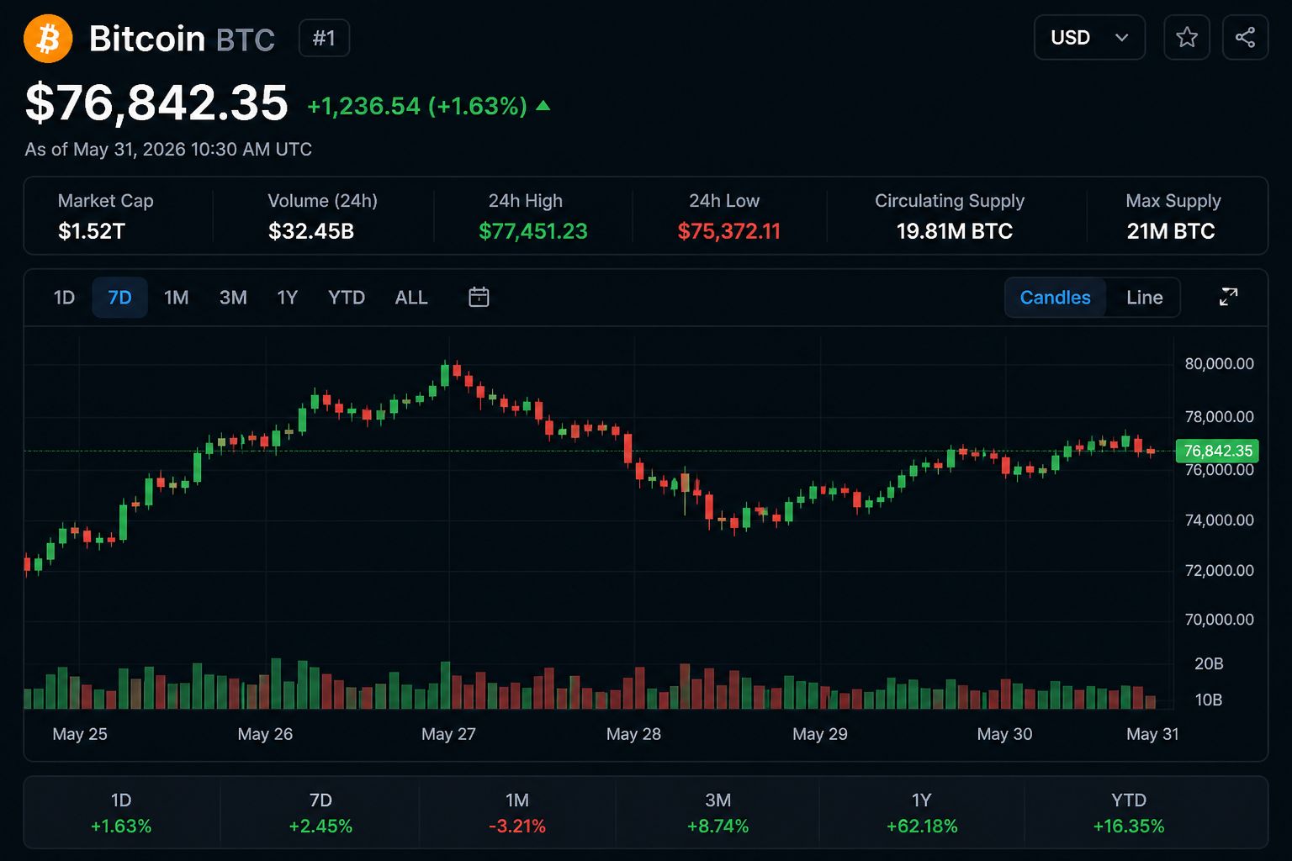Switch chart range to 1Y
This screenshot has height=861, width=1292.
[288, 298]
